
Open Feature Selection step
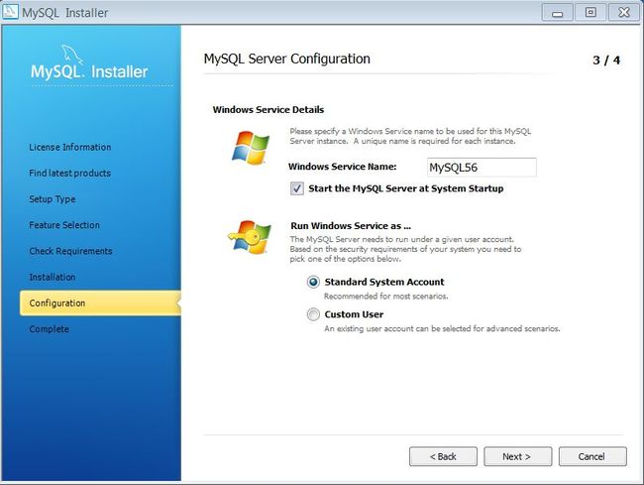click(x=64, y=225)
